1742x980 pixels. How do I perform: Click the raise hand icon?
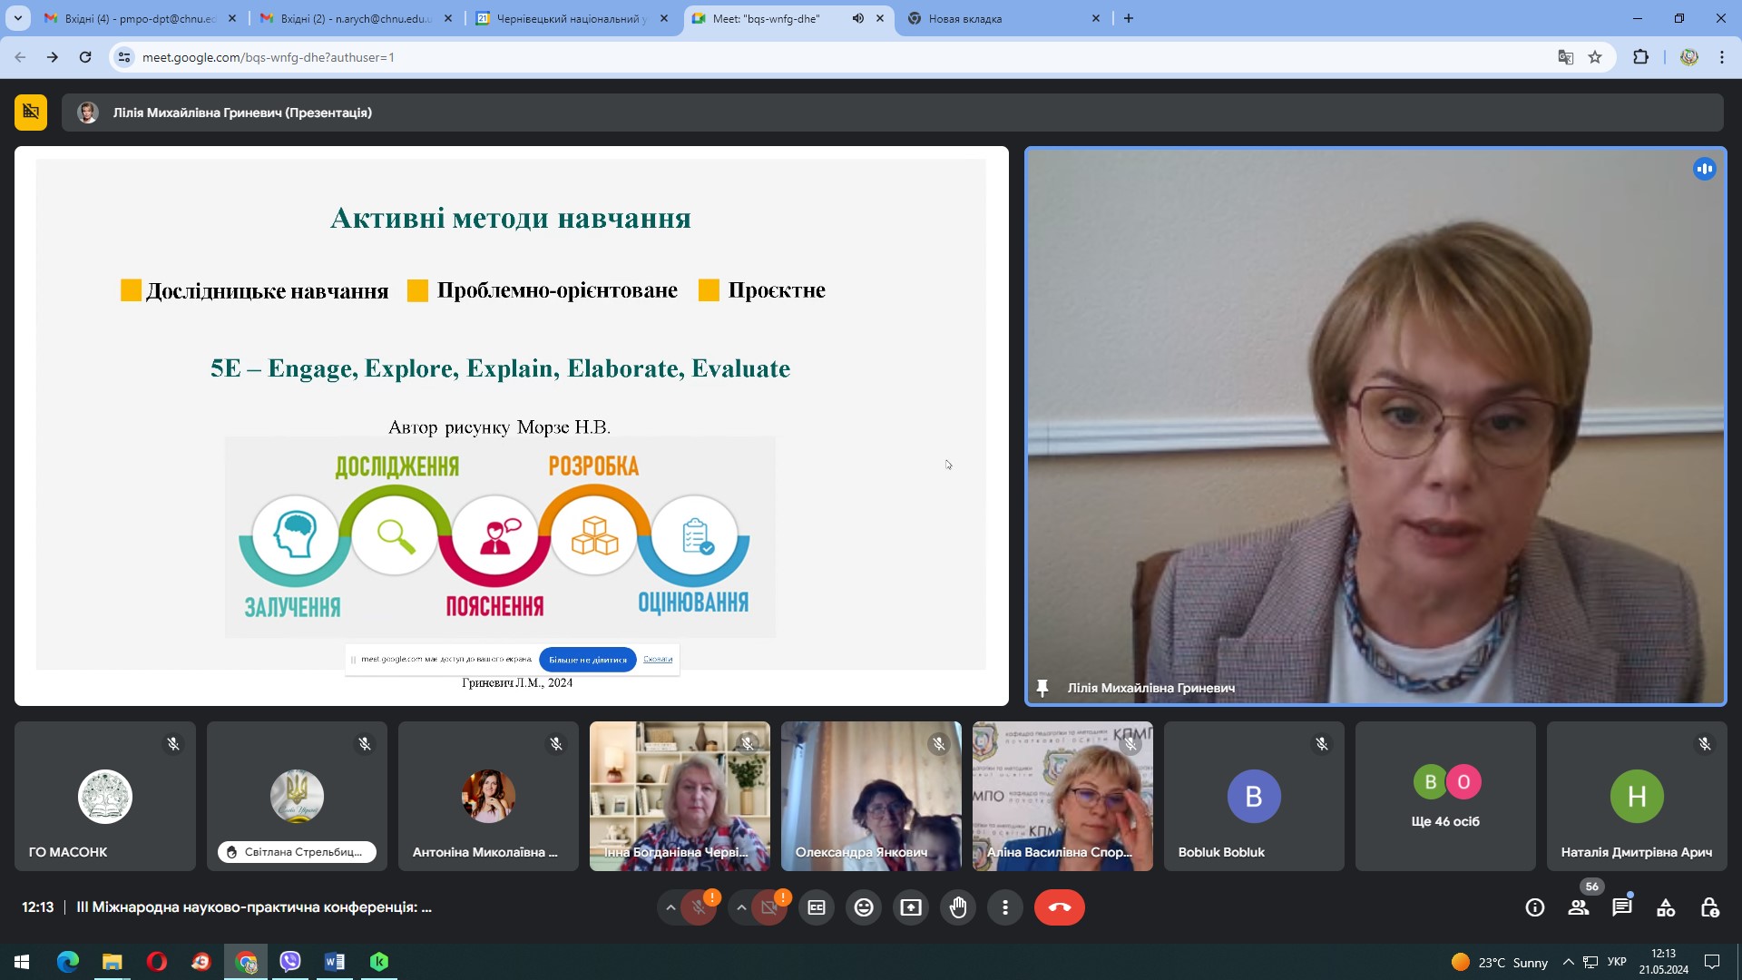(x=958, y=907)
